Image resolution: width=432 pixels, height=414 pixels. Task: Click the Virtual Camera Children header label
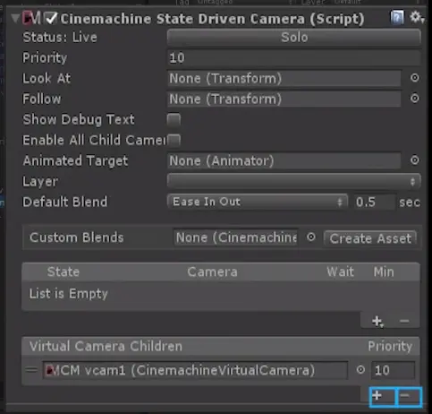pos(106,347)
